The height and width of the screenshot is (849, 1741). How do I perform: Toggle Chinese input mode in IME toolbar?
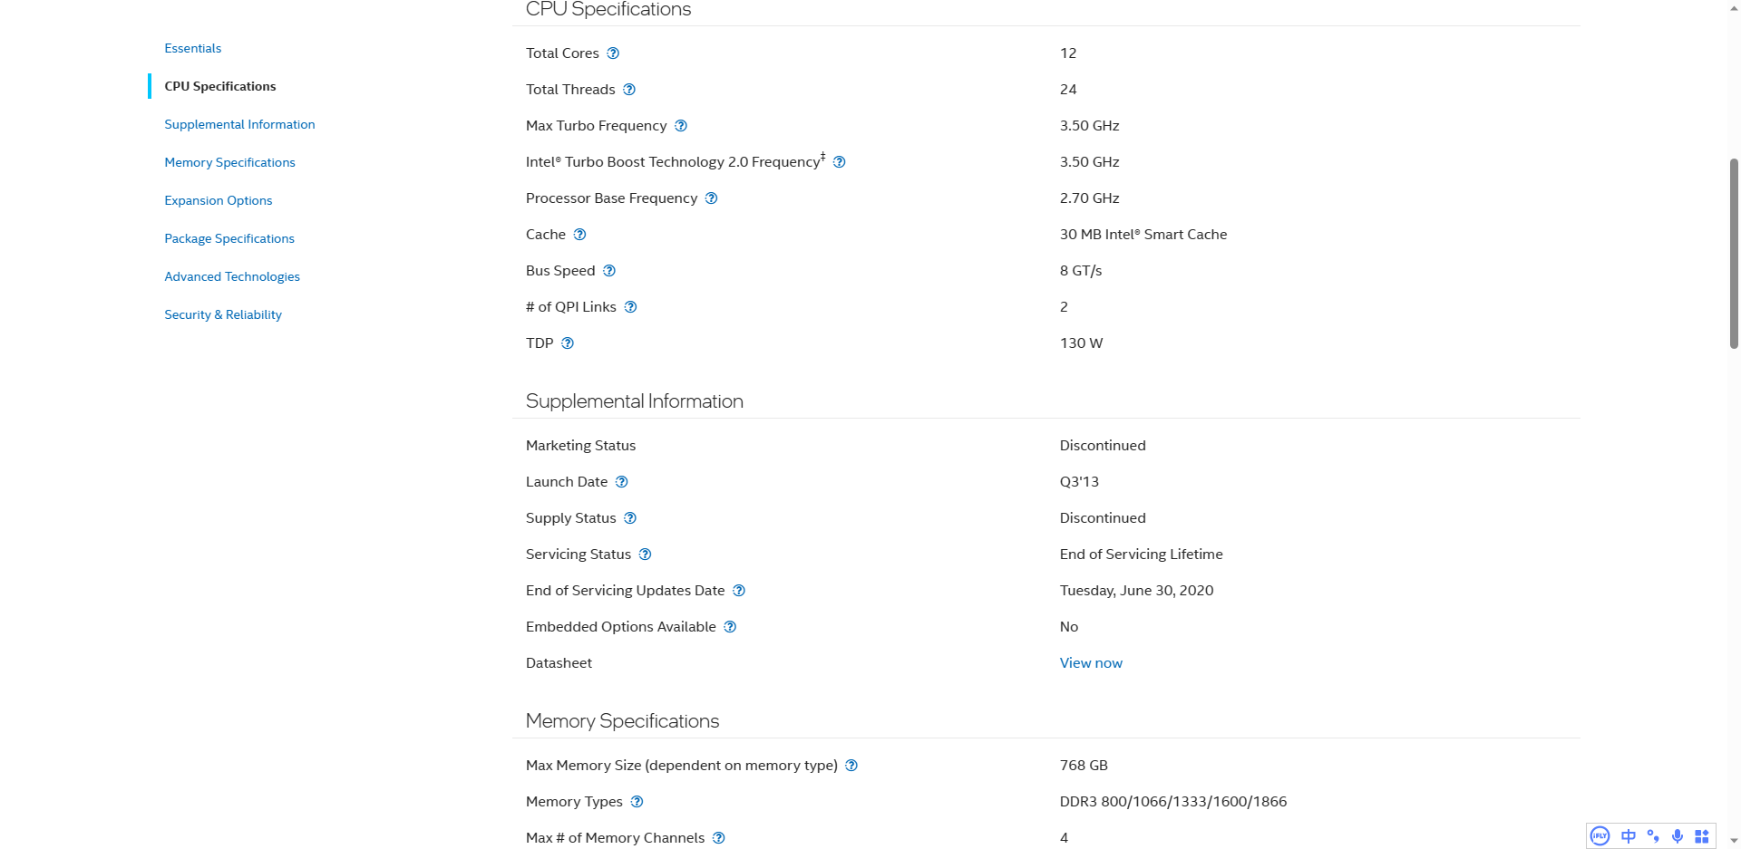point(1629,836)
